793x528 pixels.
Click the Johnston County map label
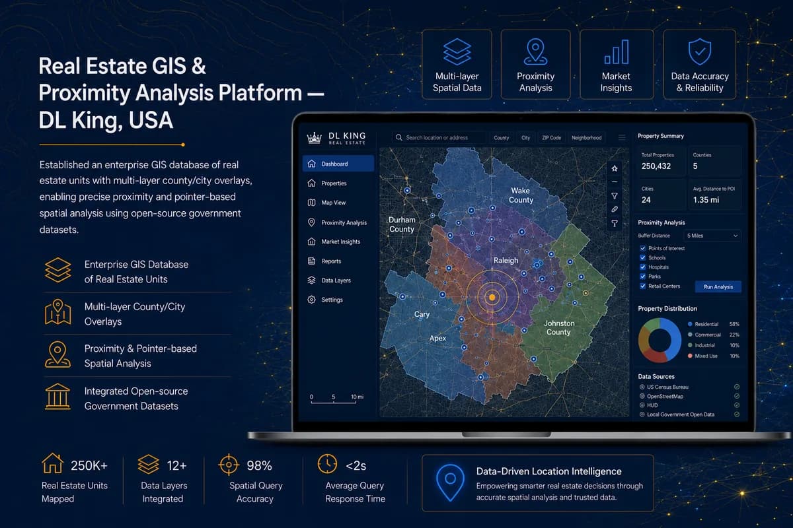559,328
